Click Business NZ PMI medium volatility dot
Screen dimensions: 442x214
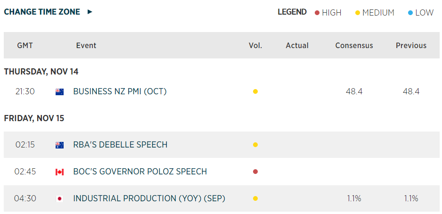255,91
